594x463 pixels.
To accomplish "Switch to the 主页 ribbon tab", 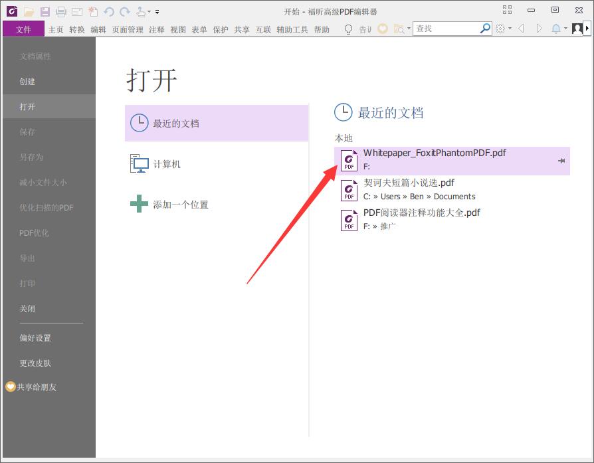I will click(x=56, y=29).
